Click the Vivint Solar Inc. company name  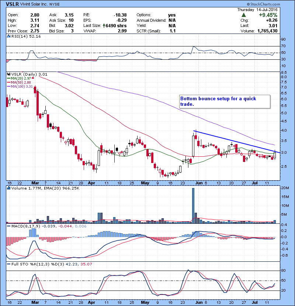click(34, 4)
